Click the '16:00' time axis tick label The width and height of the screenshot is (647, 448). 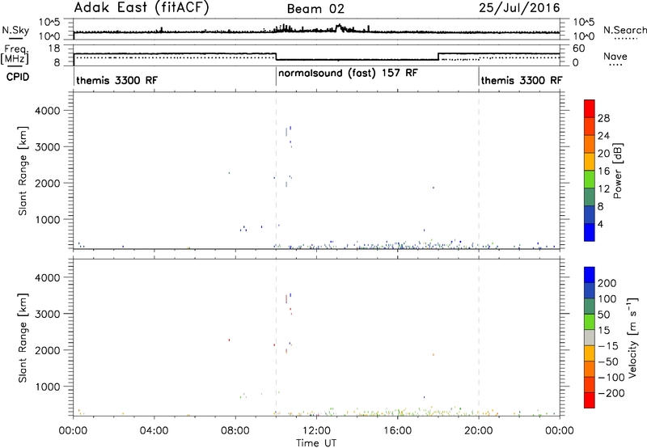tap(397, 431)
